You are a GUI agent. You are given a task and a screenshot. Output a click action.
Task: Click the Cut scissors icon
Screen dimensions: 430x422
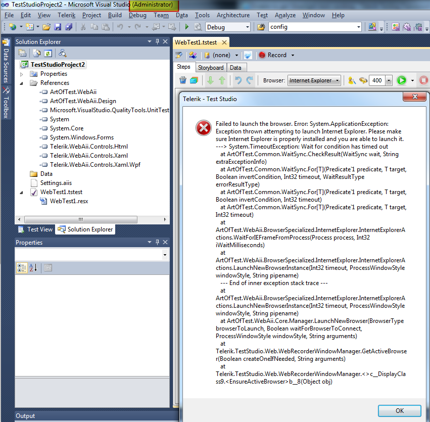83,27
